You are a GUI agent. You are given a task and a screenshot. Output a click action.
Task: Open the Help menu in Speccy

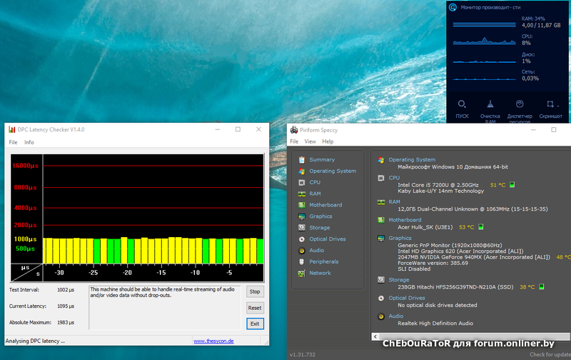click(328, 141)
